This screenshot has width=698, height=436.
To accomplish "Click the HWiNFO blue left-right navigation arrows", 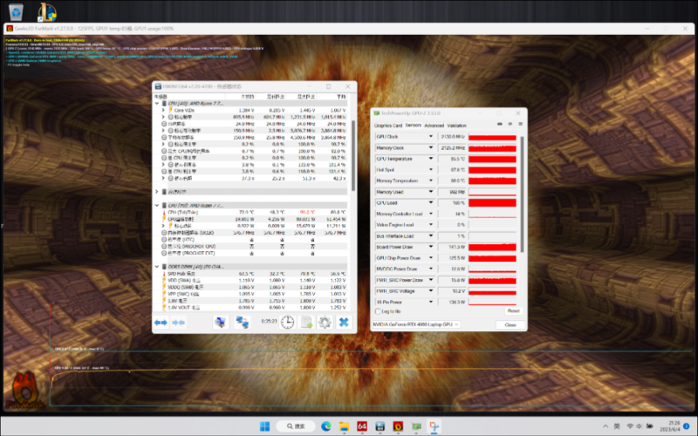I will 161,322.
